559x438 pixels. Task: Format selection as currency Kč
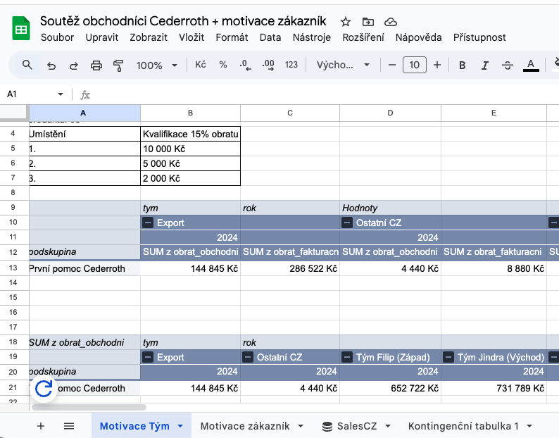click(201, 65)
